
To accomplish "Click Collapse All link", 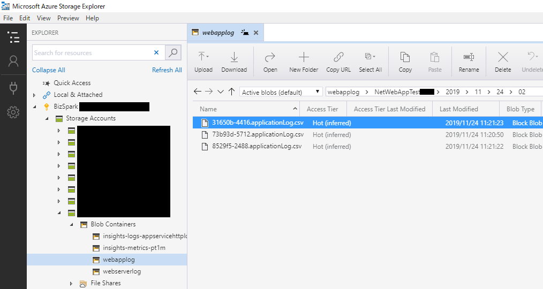I will [x=49, y=70].
